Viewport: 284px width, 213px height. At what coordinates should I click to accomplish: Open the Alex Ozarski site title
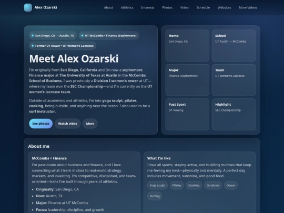(46, 7)
